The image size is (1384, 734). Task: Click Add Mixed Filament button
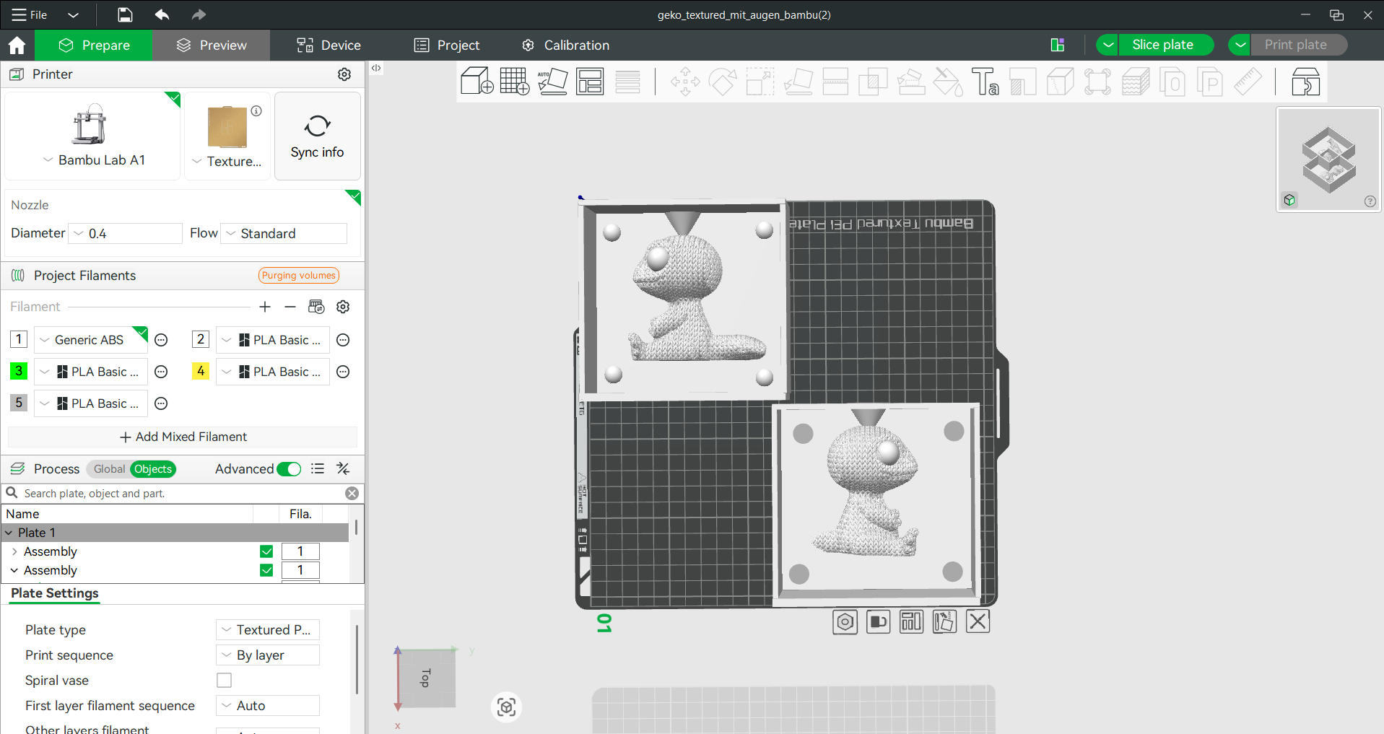coord(183,437)
